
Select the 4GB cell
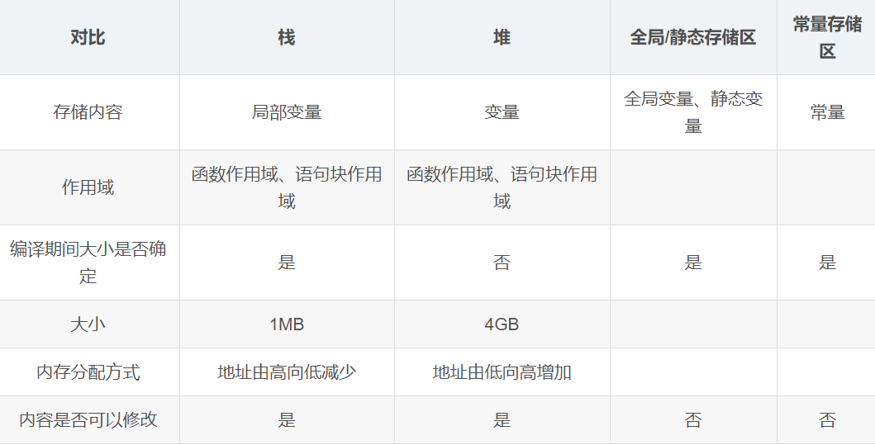point(502,324)
